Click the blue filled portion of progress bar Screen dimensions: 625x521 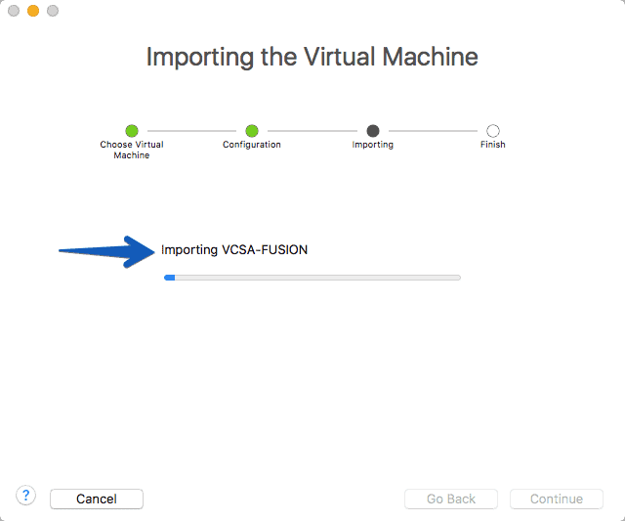click(x=169, y=278)
